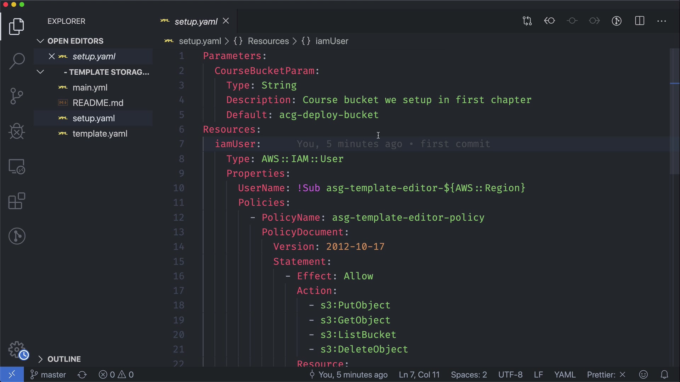Change YAML language mode in status bar

565,375
